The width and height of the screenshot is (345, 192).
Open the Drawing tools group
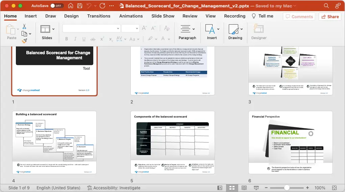pos(235,32)
